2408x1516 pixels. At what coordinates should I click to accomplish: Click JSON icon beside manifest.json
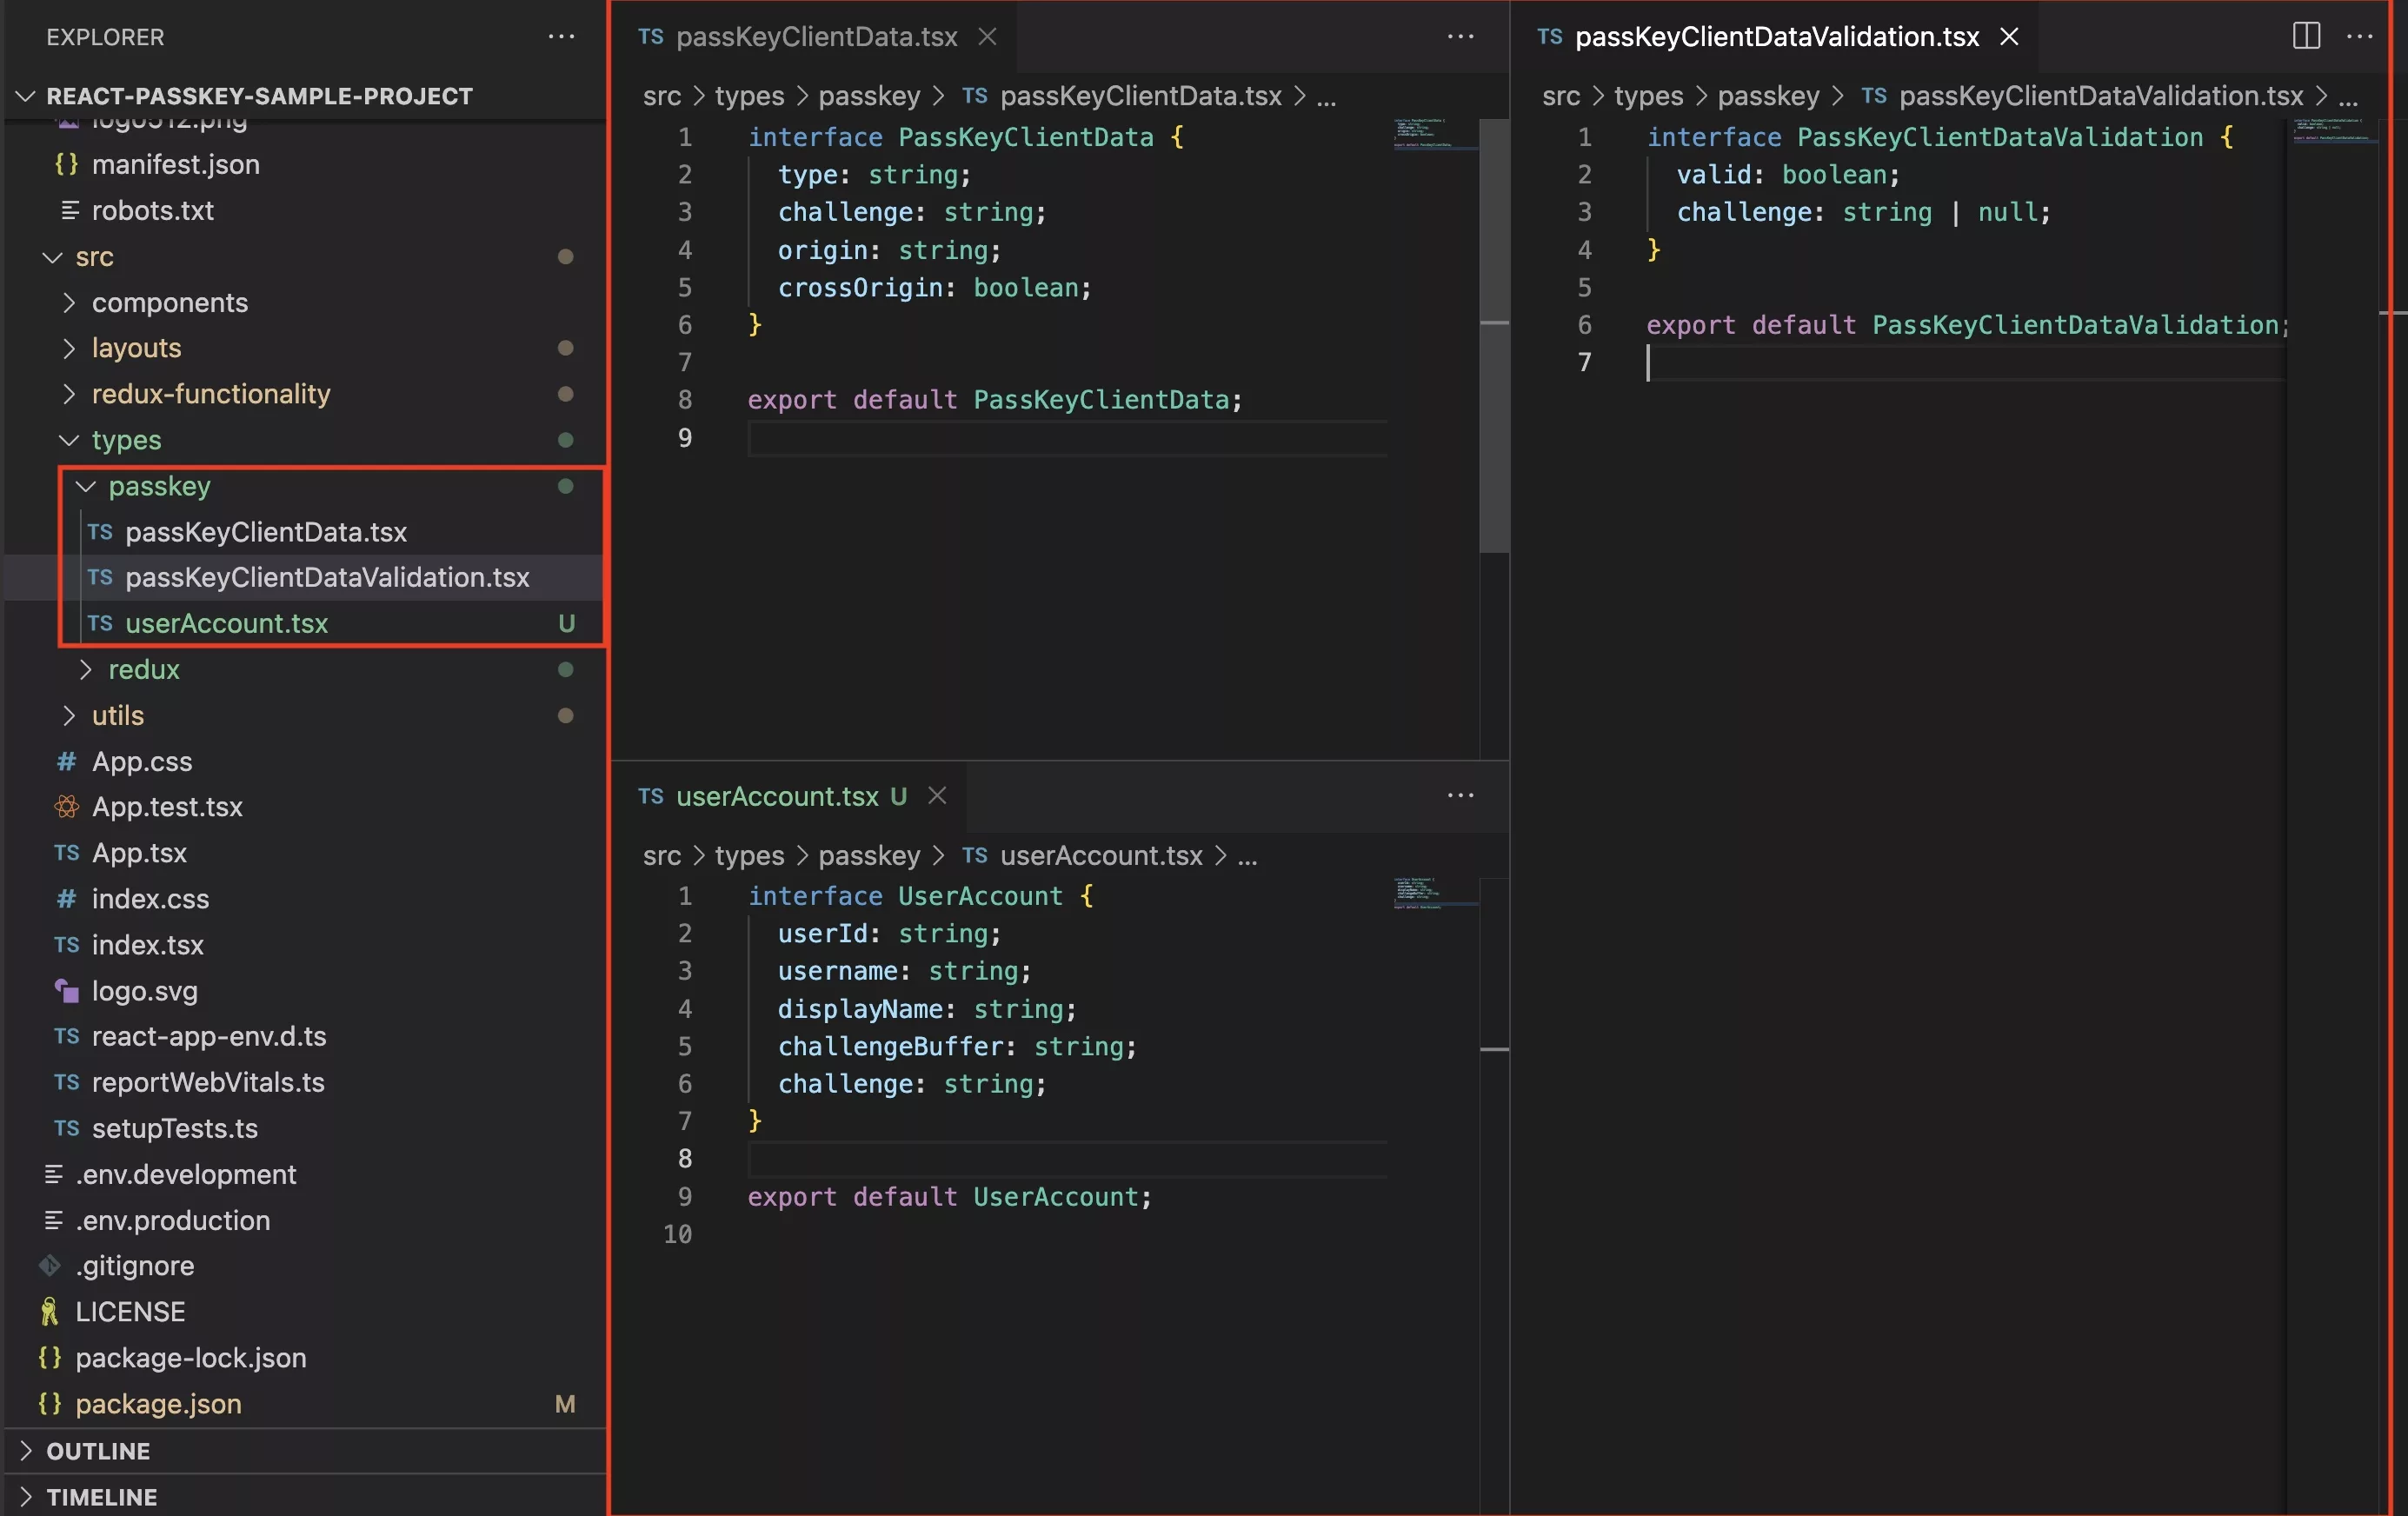click(66, 164)
